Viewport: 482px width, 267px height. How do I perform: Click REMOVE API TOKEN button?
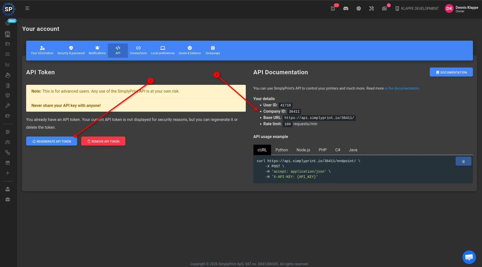103,141
